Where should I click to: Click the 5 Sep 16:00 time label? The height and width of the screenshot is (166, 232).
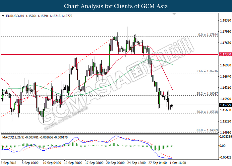[30, 163]
